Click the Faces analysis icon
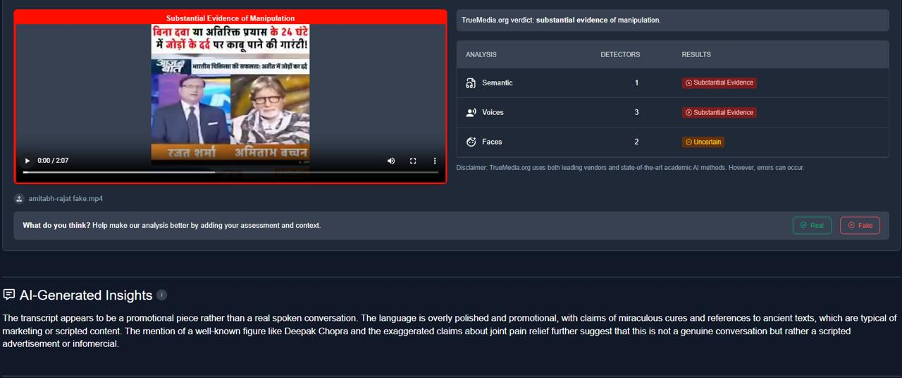Viewport: 902px width, 378px height. tap(471, 142)
